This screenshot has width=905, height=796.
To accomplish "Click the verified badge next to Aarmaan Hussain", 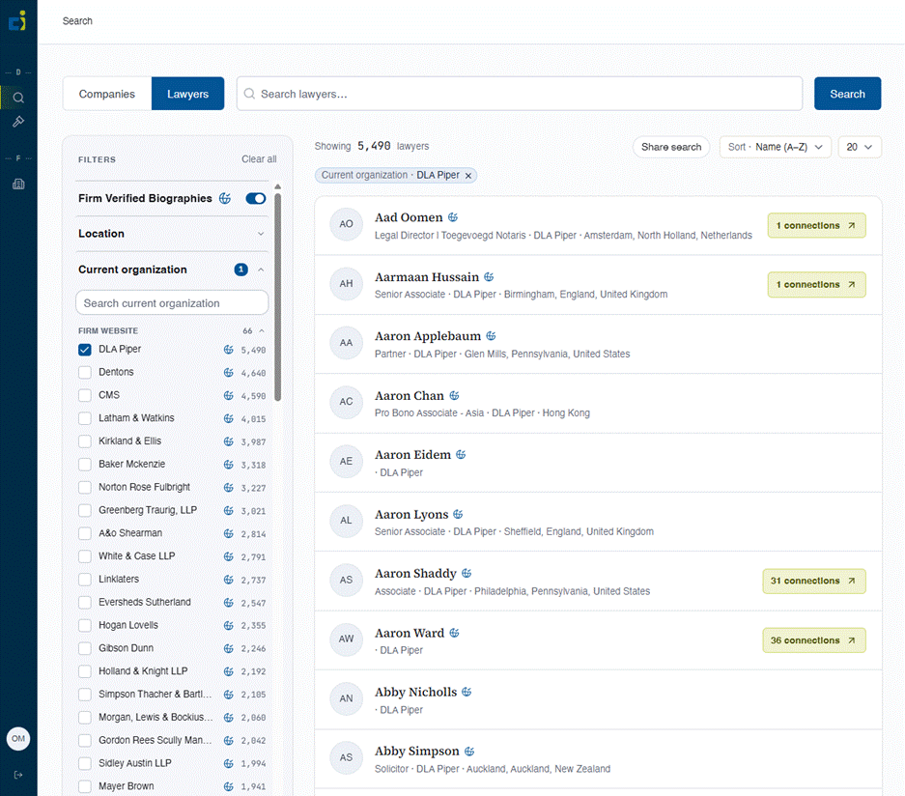I will click(x=489, y=277).
